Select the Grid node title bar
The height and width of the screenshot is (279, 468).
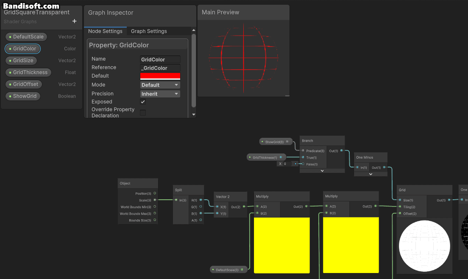(424, 190)
